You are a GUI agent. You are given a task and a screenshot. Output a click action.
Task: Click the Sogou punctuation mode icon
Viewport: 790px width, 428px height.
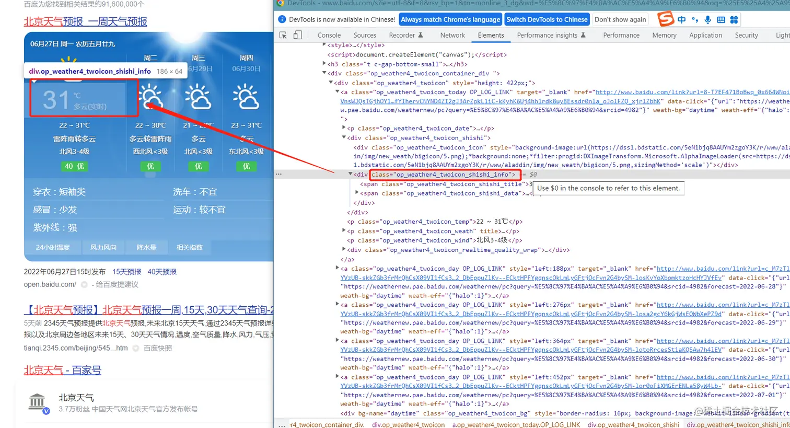tap(695, 20)
